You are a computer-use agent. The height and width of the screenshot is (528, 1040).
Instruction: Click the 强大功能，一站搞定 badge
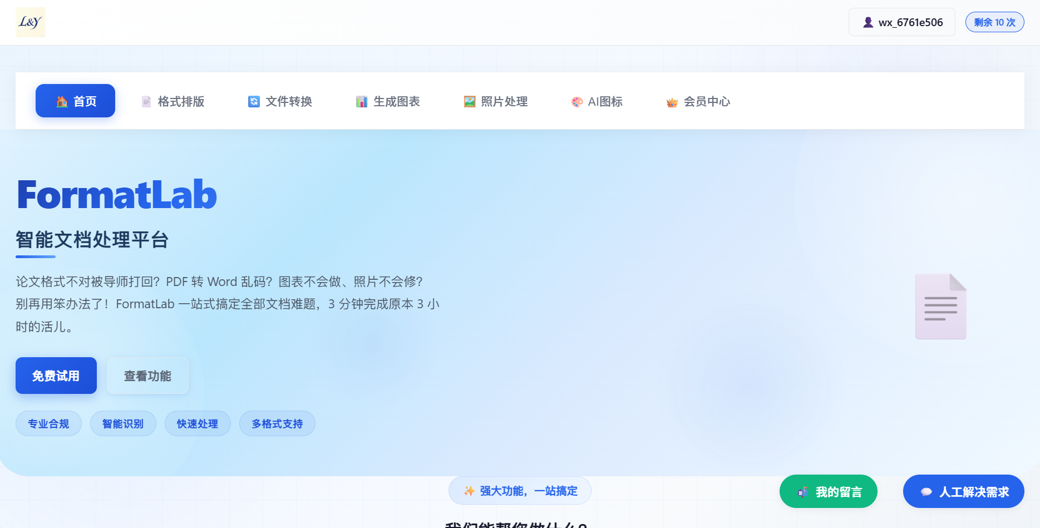click(x=520, y=491)
